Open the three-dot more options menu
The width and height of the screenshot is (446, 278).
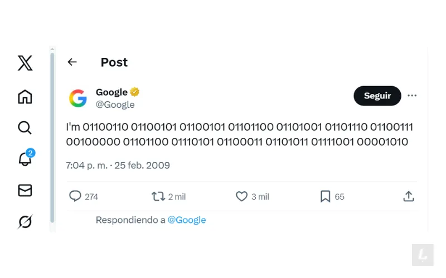point(412,96)
